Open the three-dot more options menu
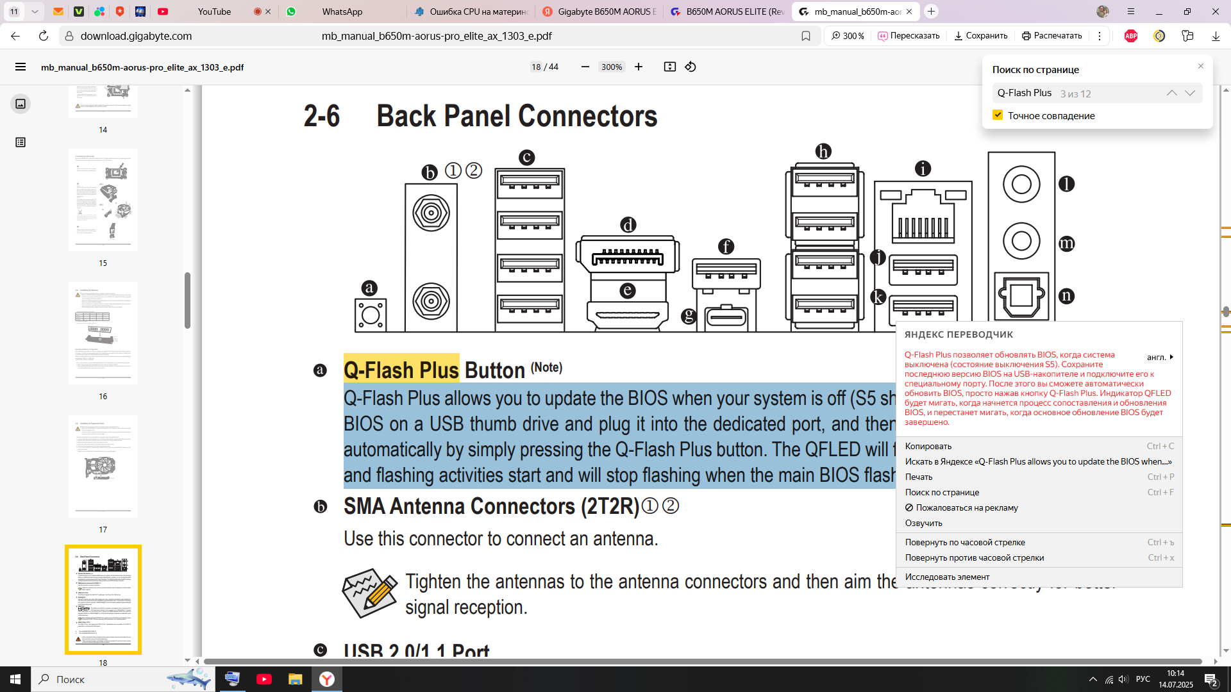This screenshot has height=692, width=1231. [1100, 36]
